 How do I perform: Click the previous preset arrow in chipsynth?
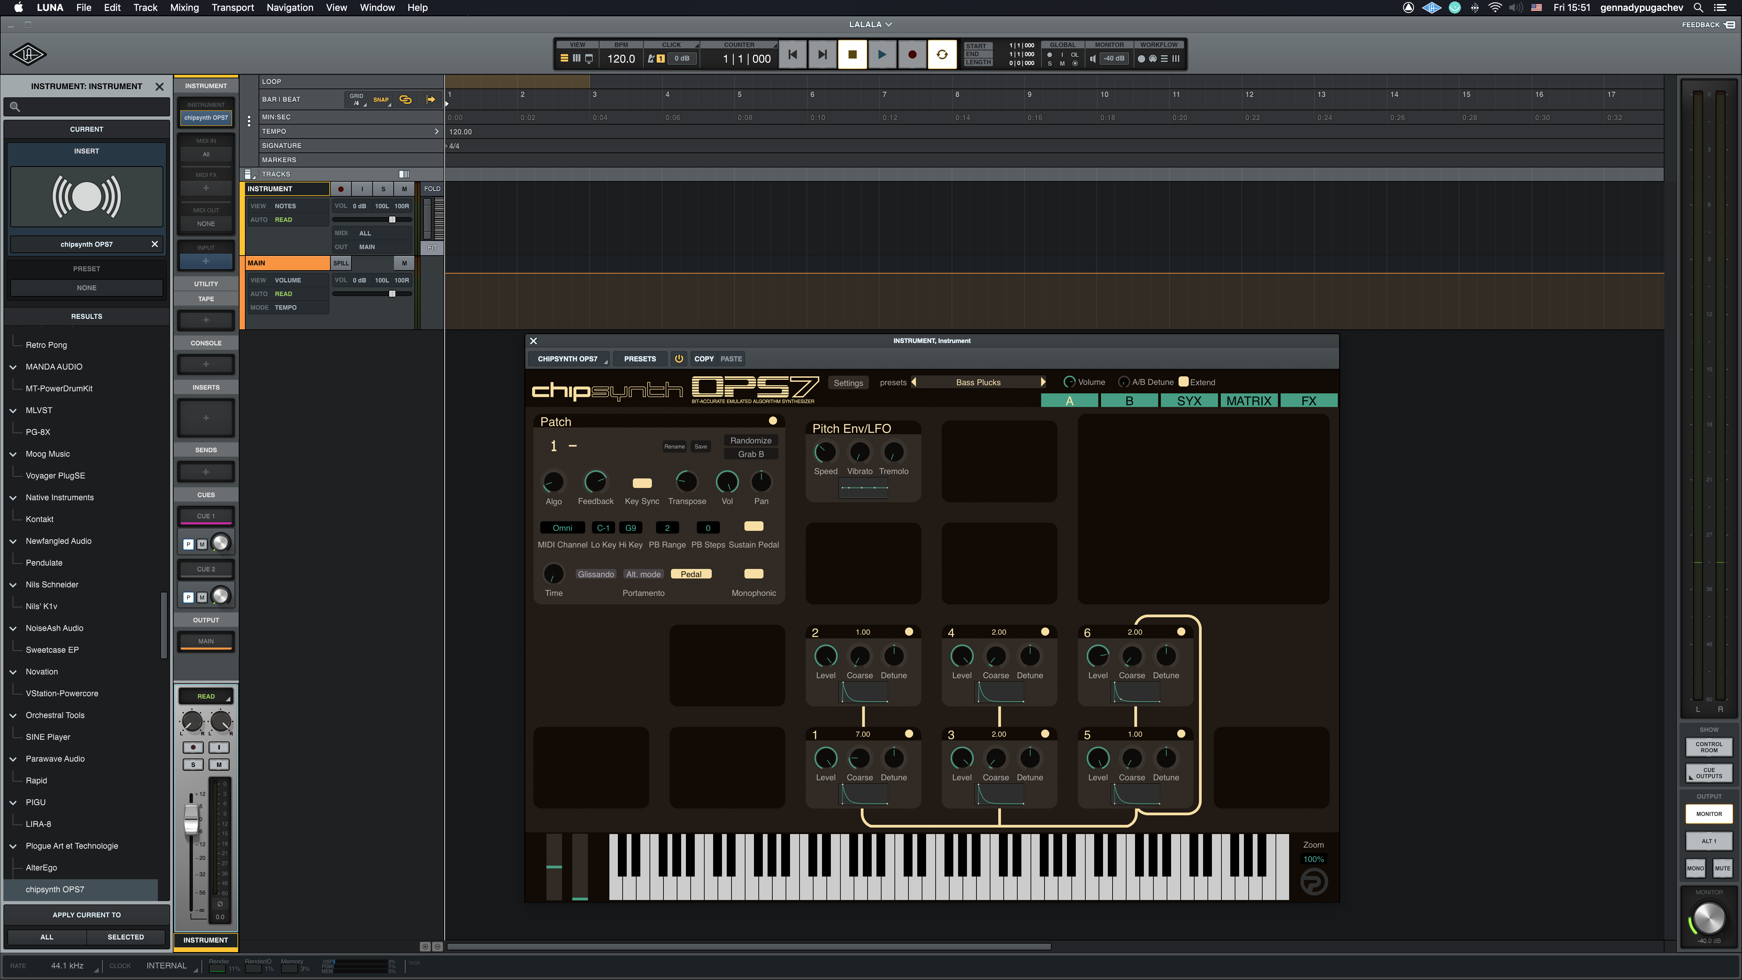coord(914,382)
